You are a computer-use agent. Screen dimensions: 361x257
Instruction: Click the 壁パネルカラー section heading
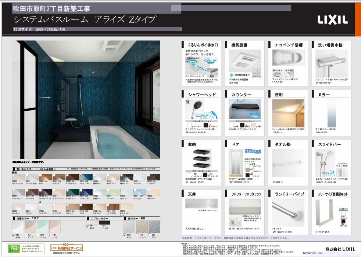(36, 169)
